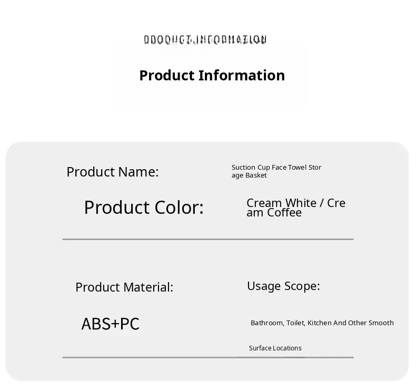This screenshot has width=416, height=383.
Task: Click the divider line below Product Color
Action: click(207, 239)
